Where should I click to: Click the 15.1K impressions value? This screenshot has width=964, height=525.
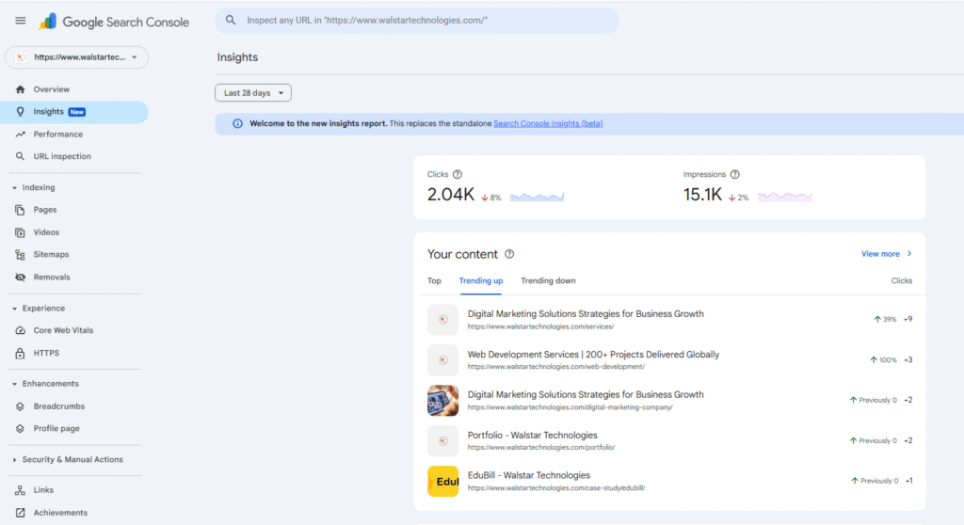pos(702,195)
